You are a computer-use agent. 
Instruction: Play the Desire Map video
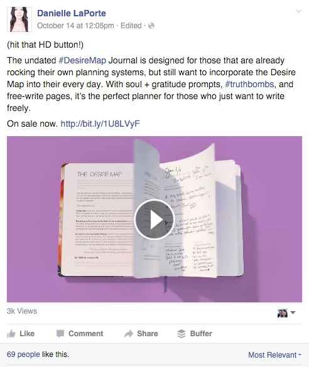click(x=154, y=220)
